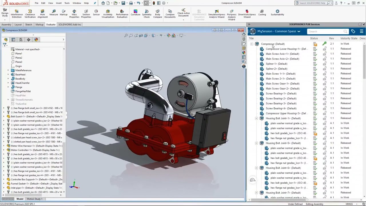The image size is (366, 206).
Task: Launch DriveWorksXpress Wizard
Action: pyautogui.click(x=247, y=14)
